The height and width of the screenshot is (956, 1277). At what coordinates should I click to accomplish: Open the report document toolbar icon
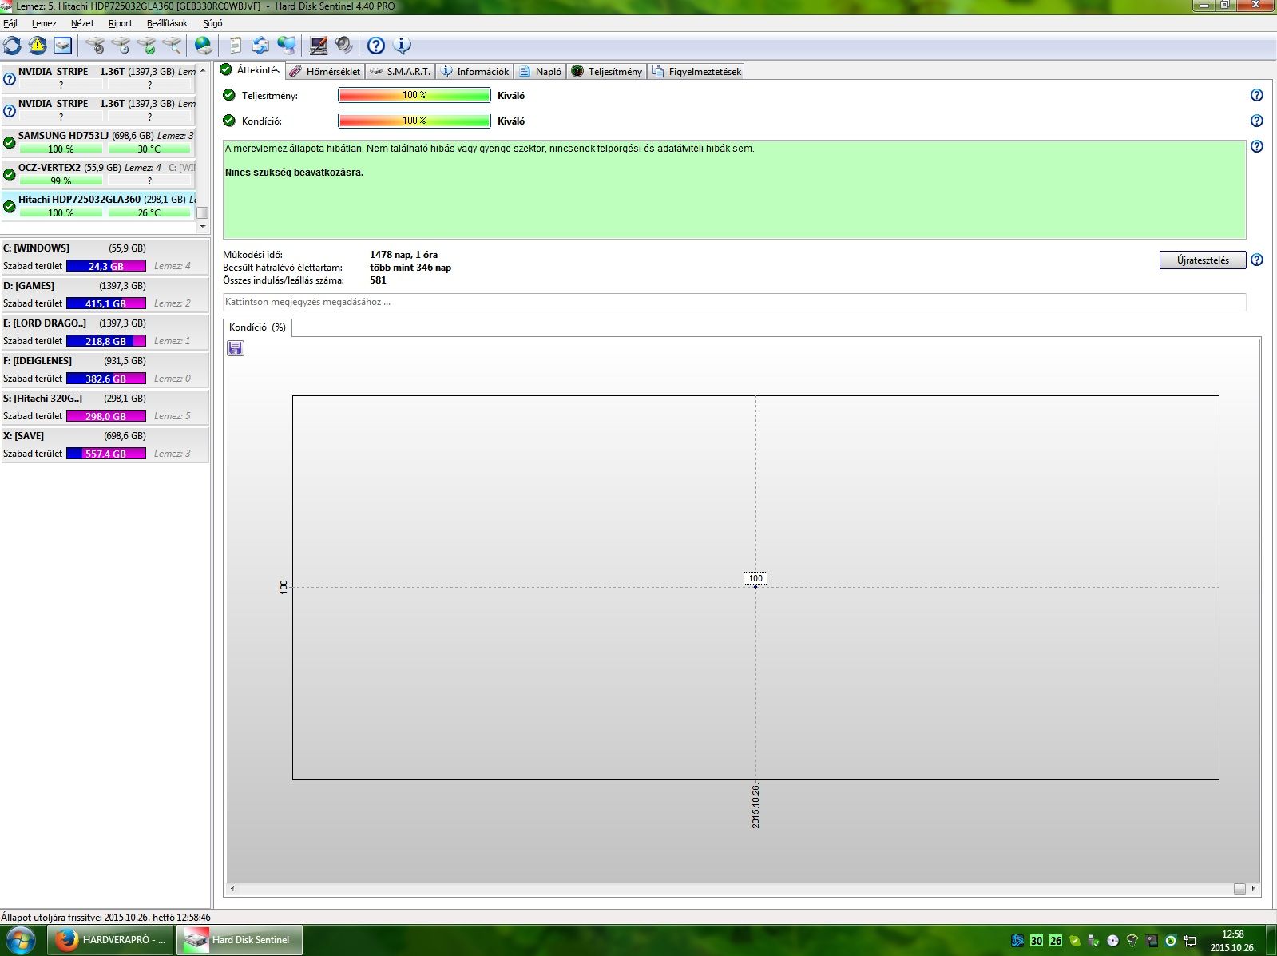(x=235, y=46)
